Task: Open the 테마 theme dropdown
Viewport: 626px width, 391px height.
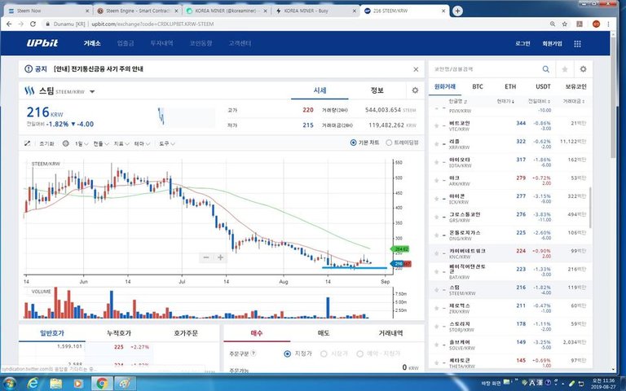Action: click(142, 143)
